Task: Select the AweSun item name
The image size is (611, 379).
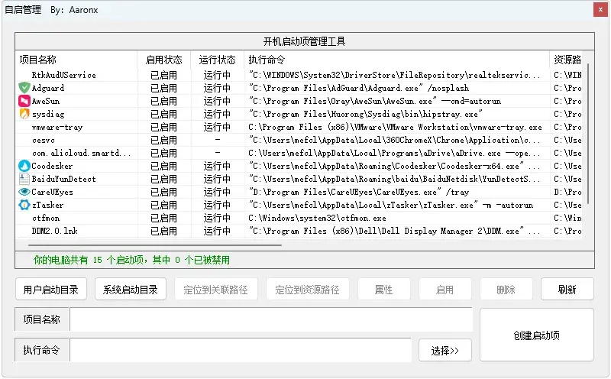Action: [x=46, y=101]
